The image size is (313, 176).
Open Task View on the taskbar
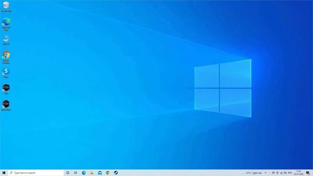(x=76, y=173)
